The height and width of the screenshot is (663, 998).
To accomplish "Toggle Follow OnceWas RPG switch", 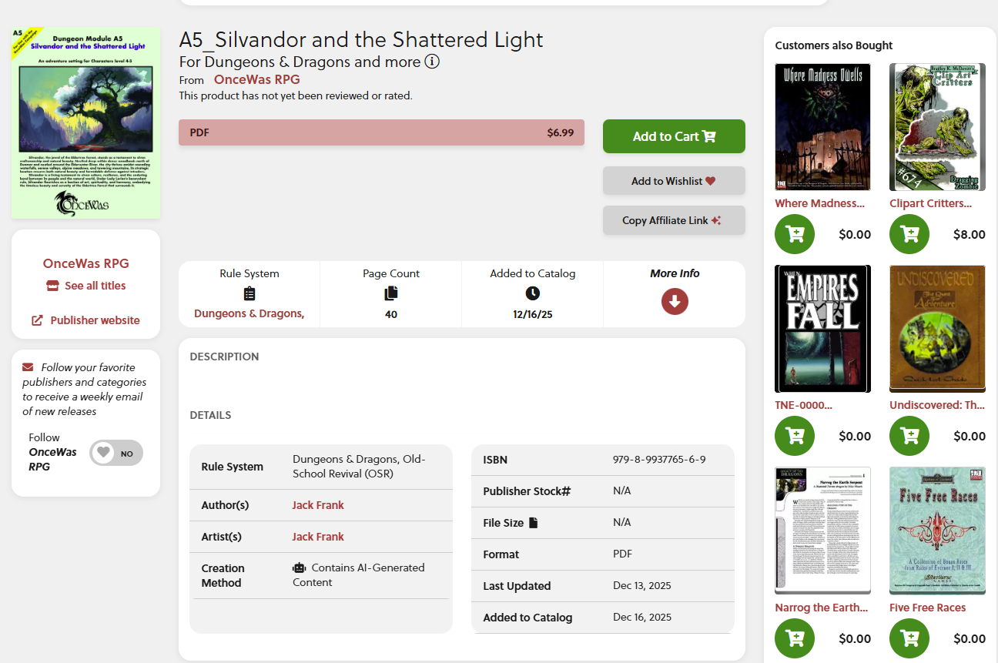I will tap(116, 453).
